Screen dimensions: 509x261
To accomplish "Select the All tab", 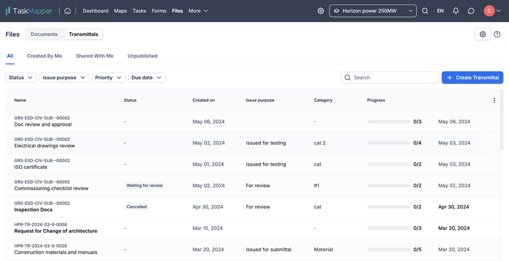I will tap(10, 56).
